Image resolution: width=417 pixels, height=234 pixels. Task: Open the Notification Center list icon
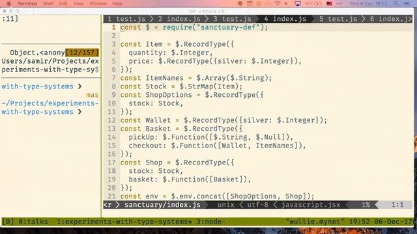coord(407,4)
